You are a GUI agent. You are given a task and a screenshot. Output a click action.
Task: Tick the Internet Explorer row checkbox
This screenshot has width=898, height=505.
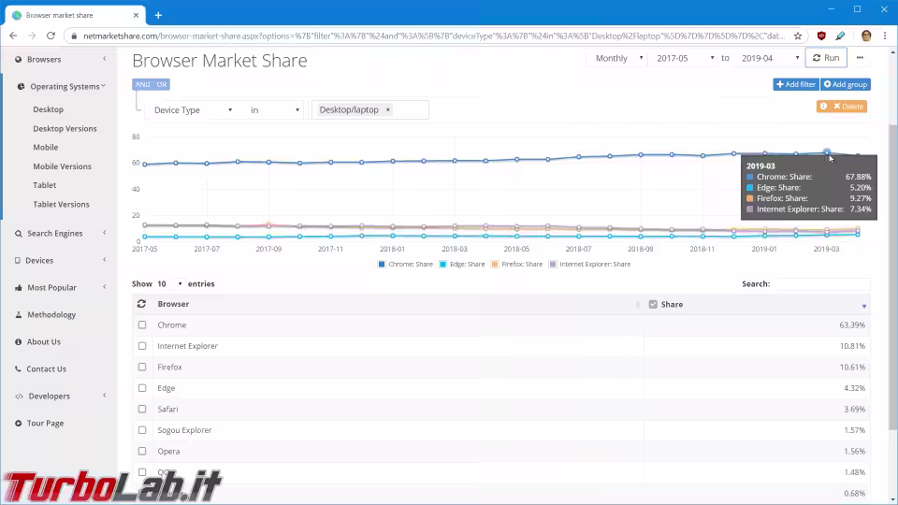click(x=142, y=346)
